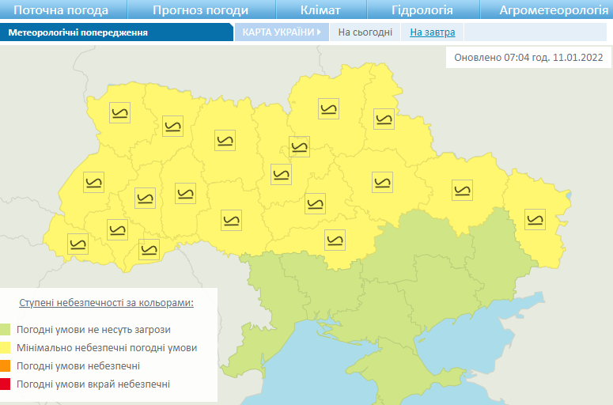Click the fog warning icon on Sumy region
Image resolution: width=613 pixels, height=405 pixels.
tap(384, 119)
